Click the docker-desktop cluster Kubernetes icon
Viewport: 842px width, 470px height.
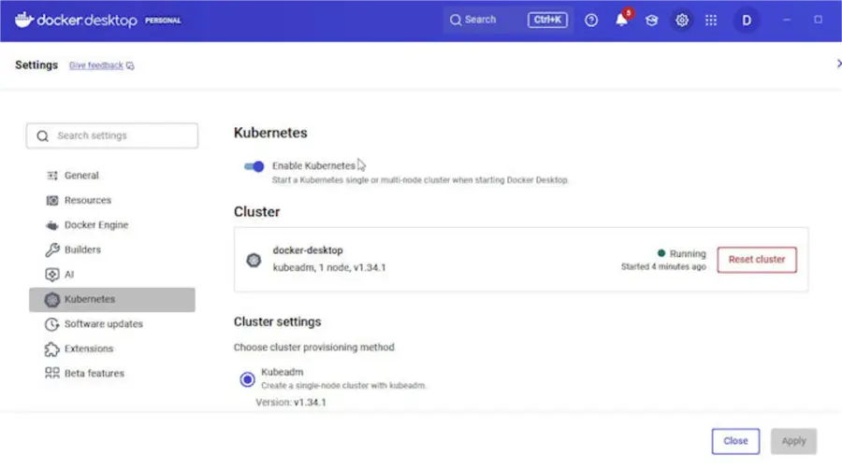pos(254,260)
